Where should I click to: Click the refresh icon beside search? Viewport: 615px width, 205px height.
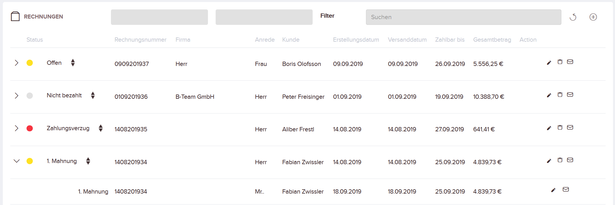(x=573, y=17)
